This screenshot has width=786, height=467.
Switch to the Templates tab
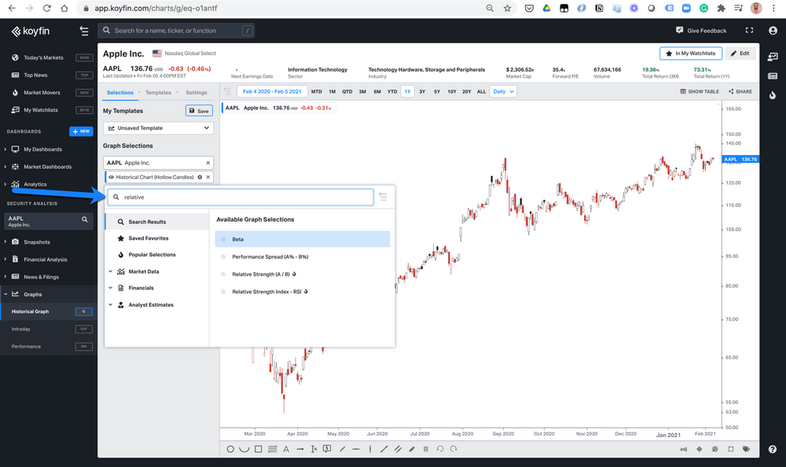[159, 91]
